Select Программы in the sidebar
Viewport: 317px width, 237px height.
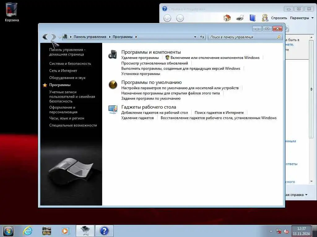point(60,85)
